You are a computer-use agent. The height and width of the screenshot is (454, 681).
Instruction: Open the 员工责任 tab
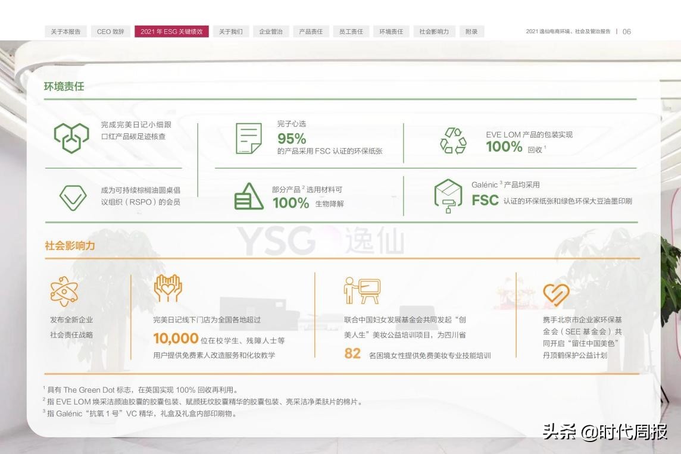point(351,32)
